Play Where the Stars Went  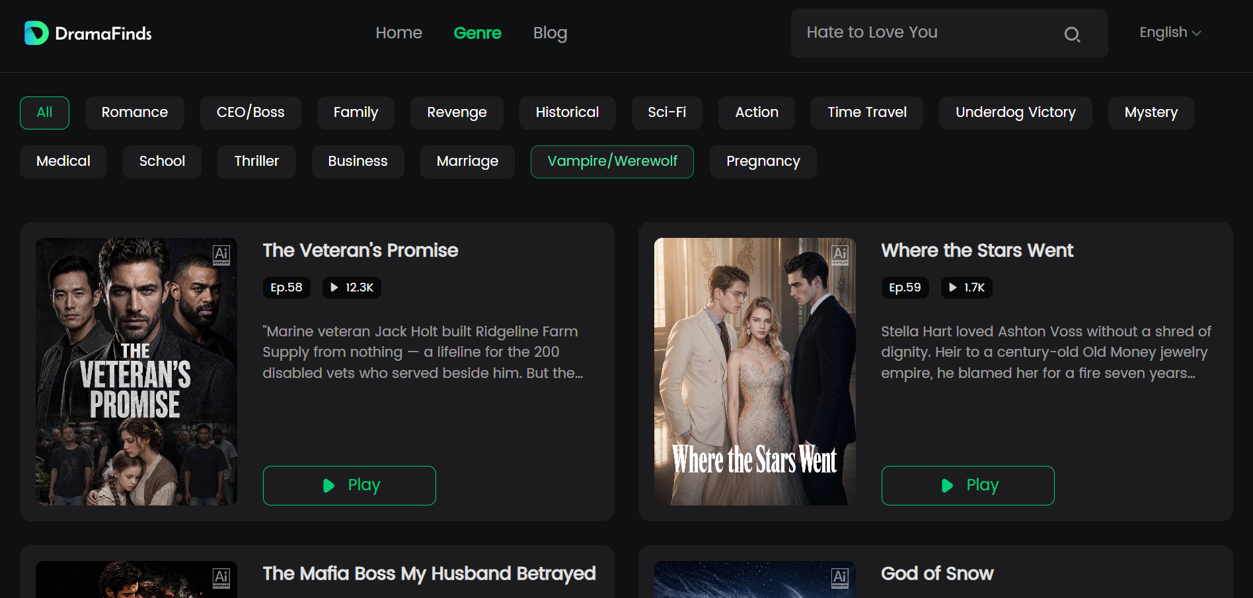pyautogui.click(x=968, y=486)
